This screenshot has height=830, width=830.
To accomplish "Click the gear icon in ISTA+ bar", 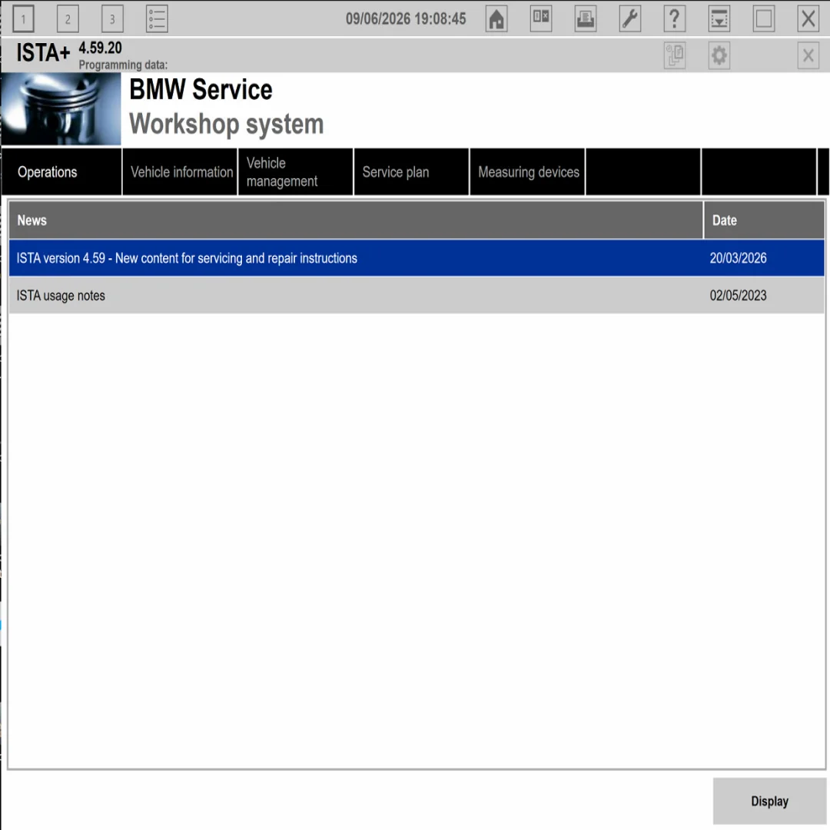I will (719, 55).
